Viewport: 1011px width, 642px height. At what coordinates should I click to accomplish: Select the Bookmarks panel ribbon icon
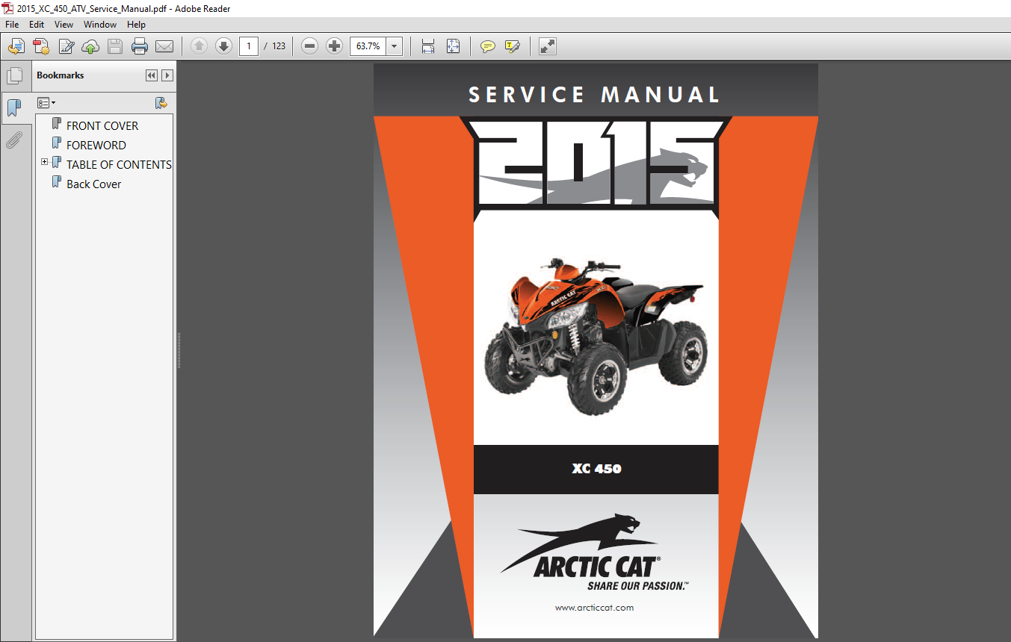(14, 108)
